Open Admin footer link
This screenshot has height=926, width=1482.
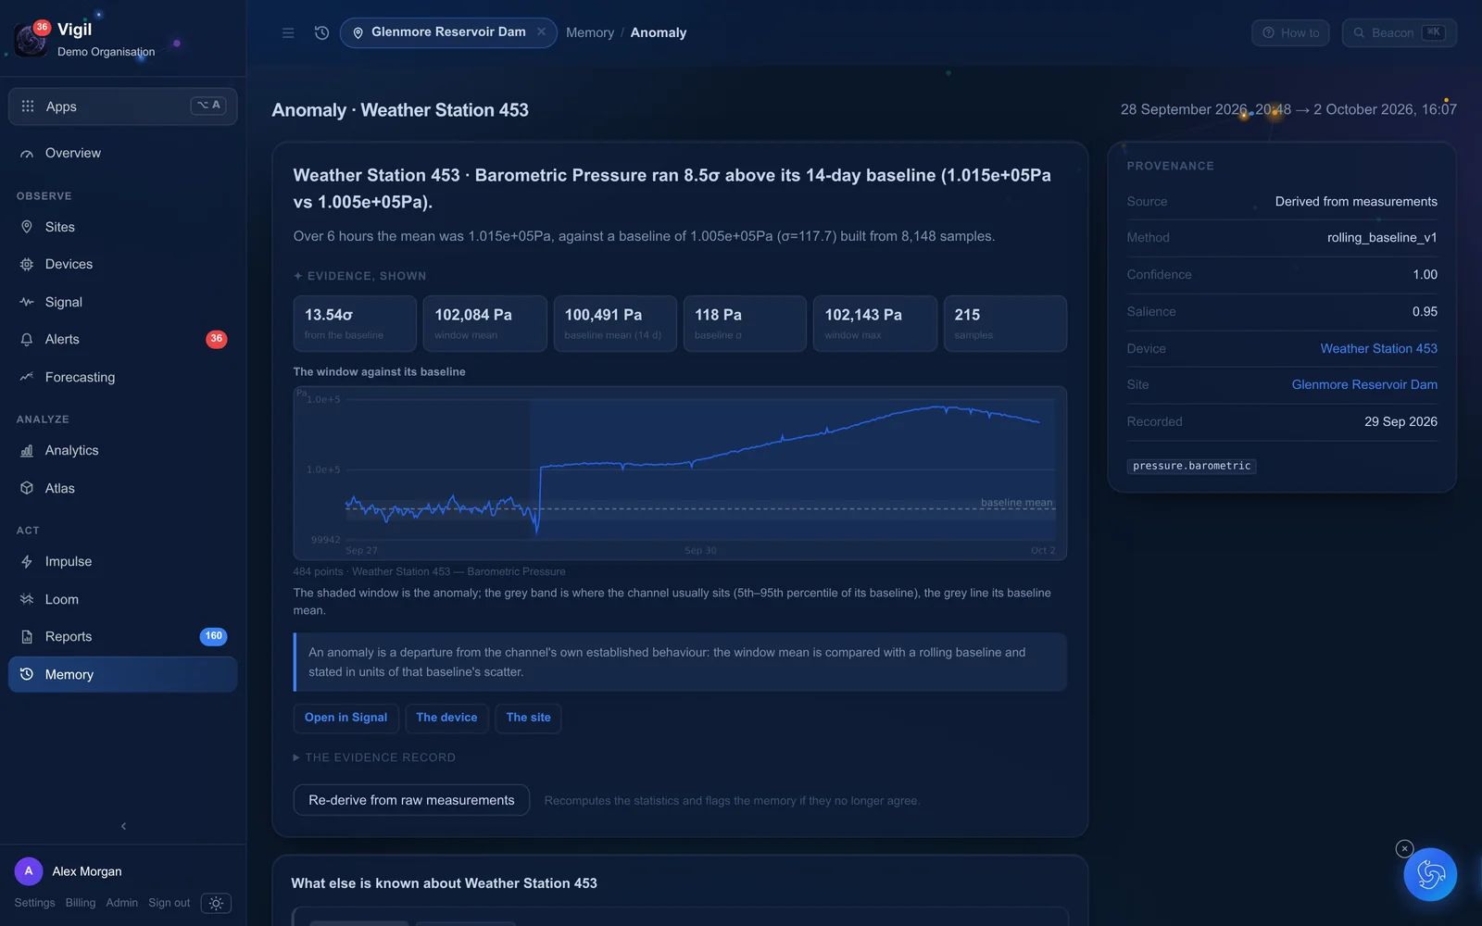coord(121,903)
